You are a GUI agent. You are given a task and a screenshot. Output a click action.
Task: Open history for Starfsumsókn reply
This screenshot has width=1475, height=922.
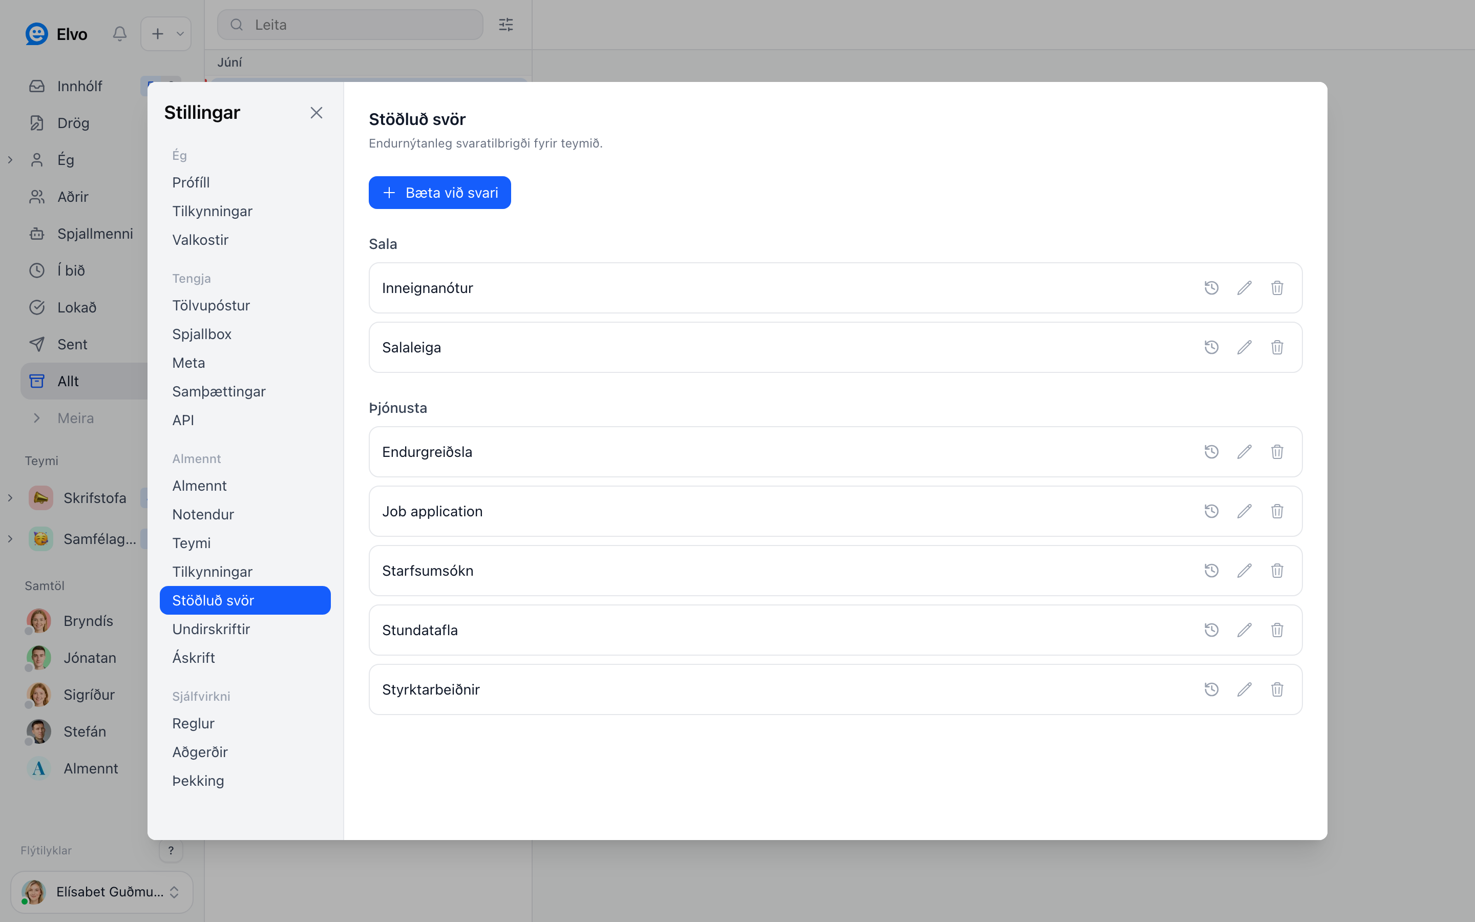(x=1211, y=571)
